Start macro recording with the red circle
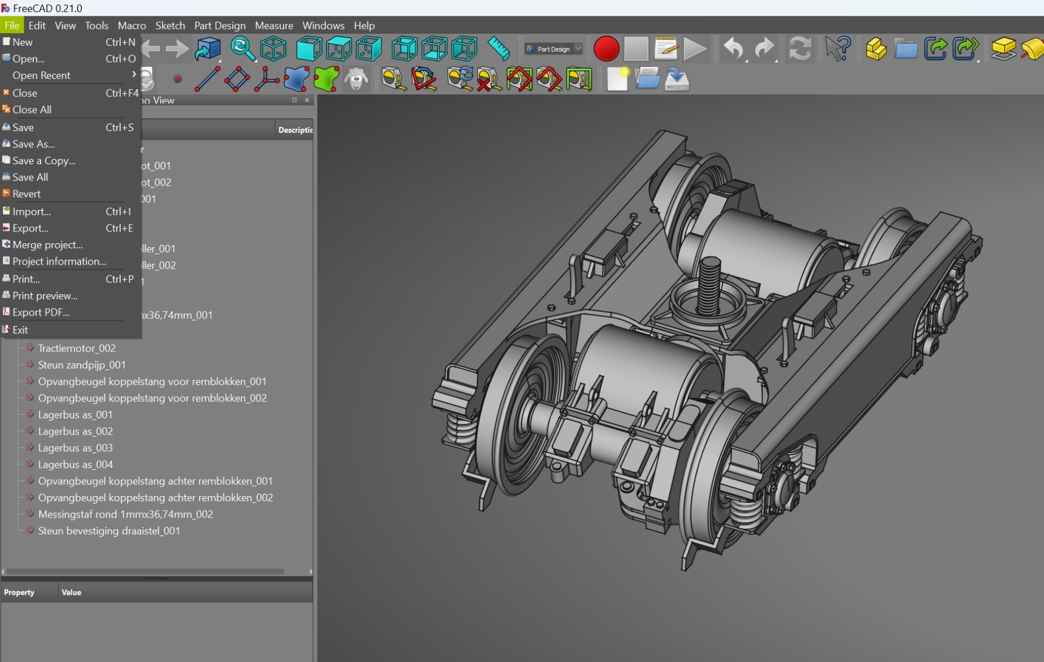The width and height of the screenshot is (1044, 662). tap(606, 49)
